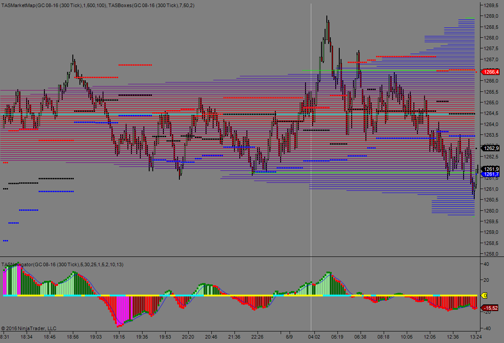The width and height of the screenshot is (504, 343).
Task: Click the dark red -15,52 value marker
Action: click(x=490, y=308)
